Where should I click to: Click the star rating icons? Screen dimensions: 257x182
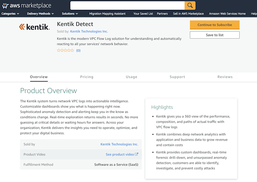65,50
